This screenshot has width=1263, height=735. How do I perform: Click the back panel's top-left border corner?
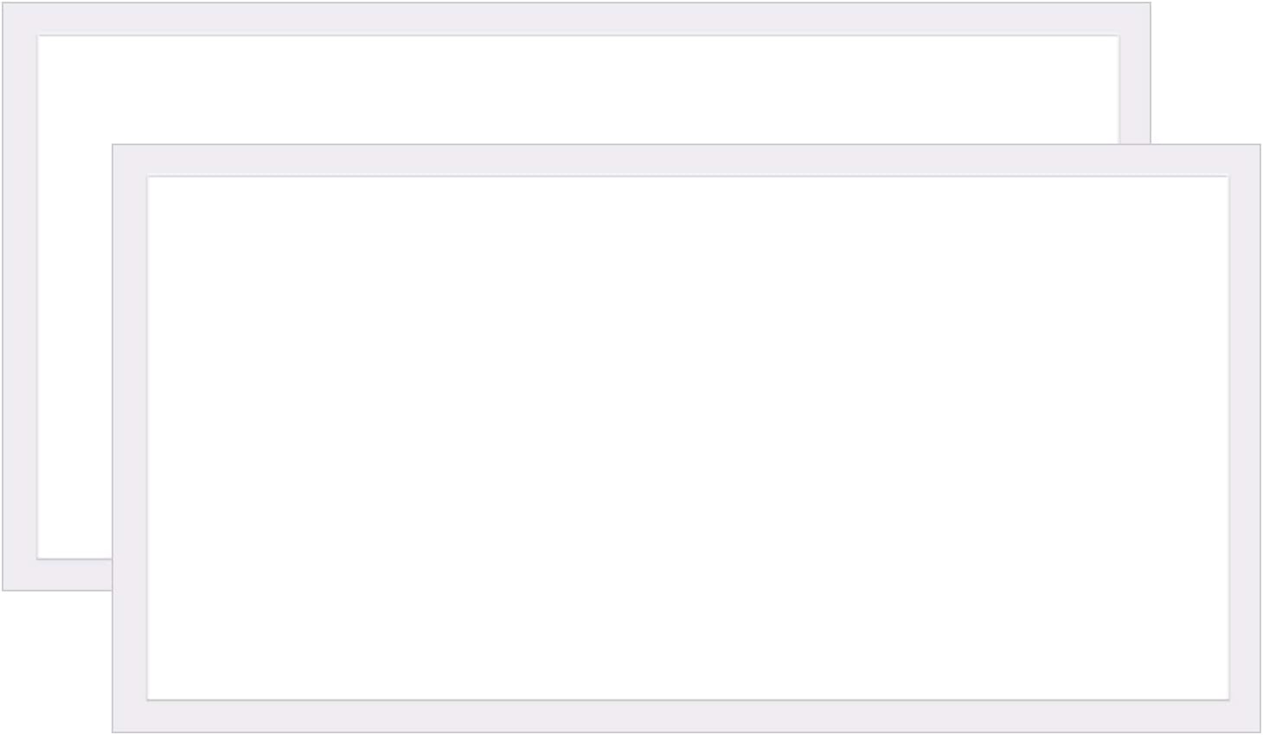[x=20, y=19]
